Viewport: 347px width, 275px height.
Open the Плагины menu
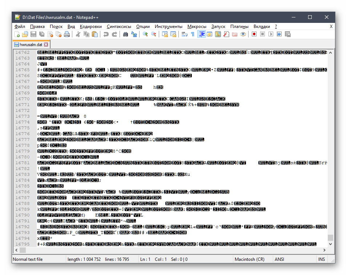click(239, 27)
